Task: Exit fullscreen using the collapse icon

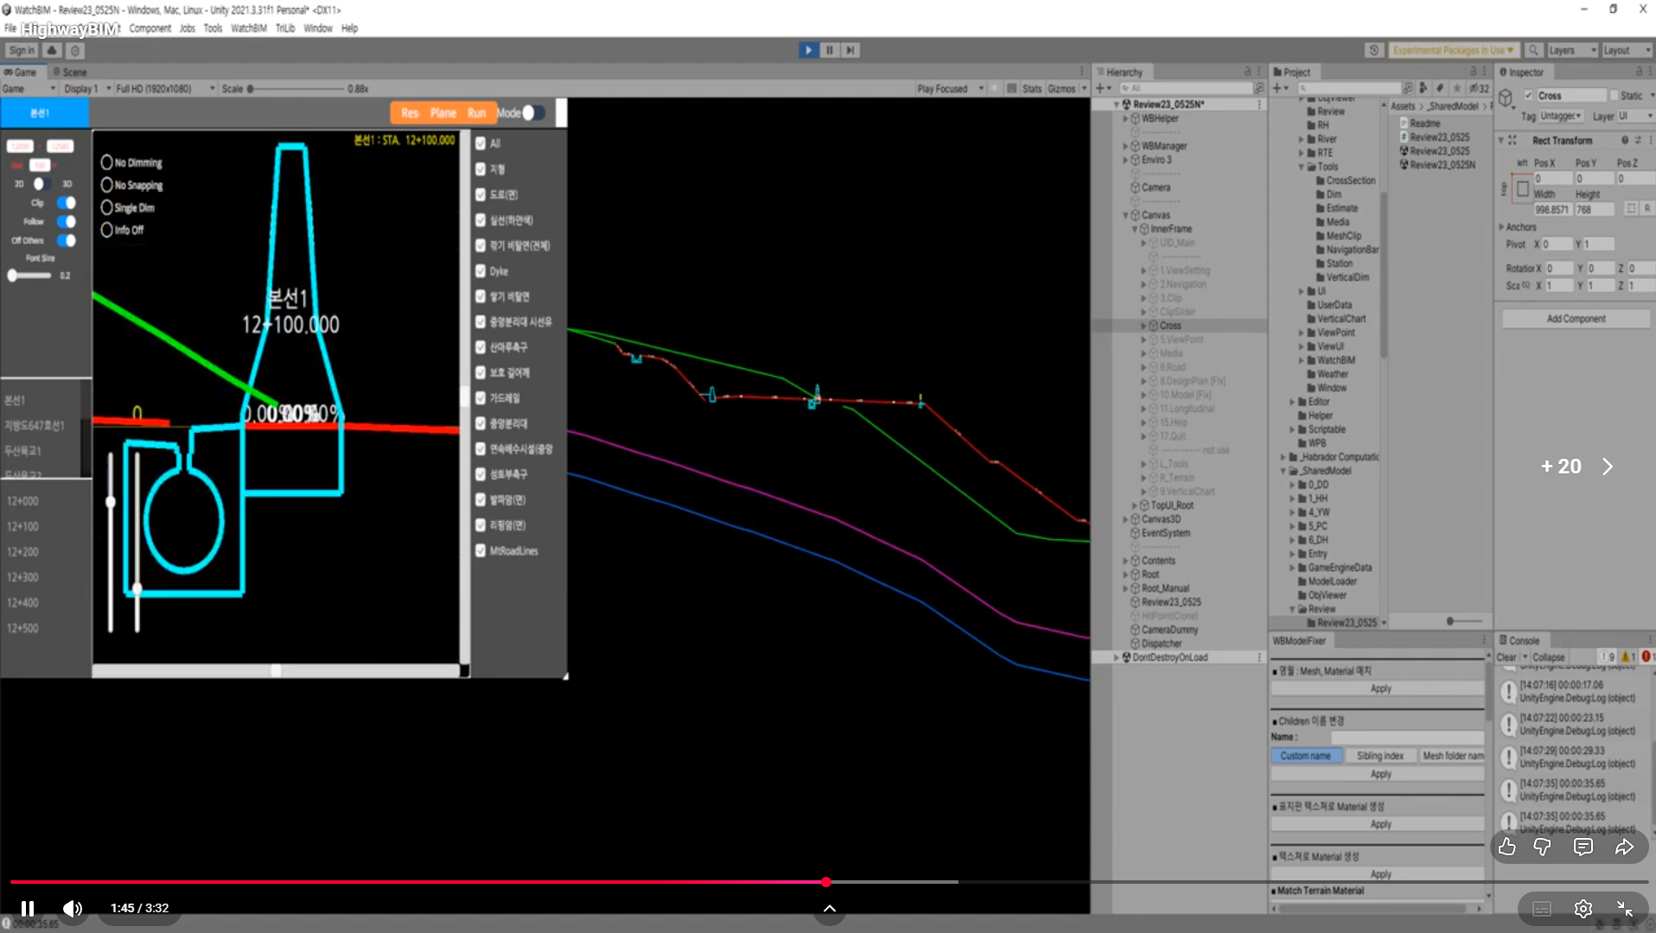Action: click(1624, 909)
